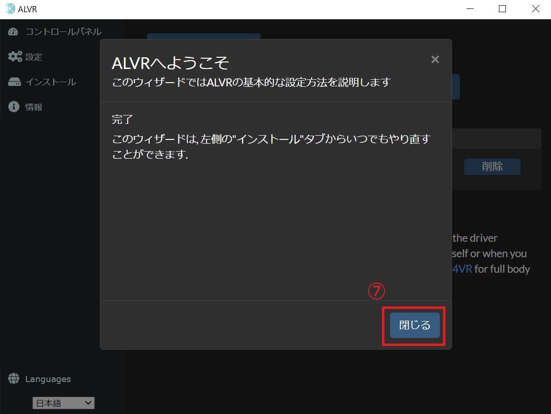Dismiss the welcome dialog with the X icon
551x414 pixels.
[x=435, y=60]
